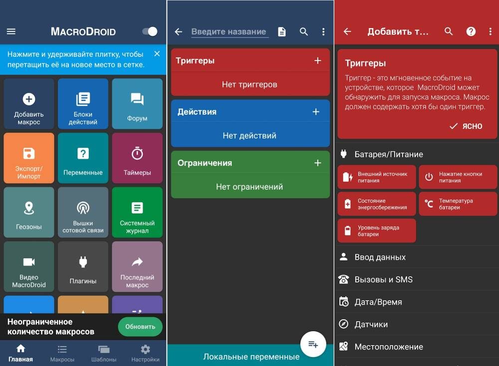Image resolution: width=499 pixels, height=366 pixels.
Task: Select the Уровень заряда батареи trigger
Action: point(377,231)
